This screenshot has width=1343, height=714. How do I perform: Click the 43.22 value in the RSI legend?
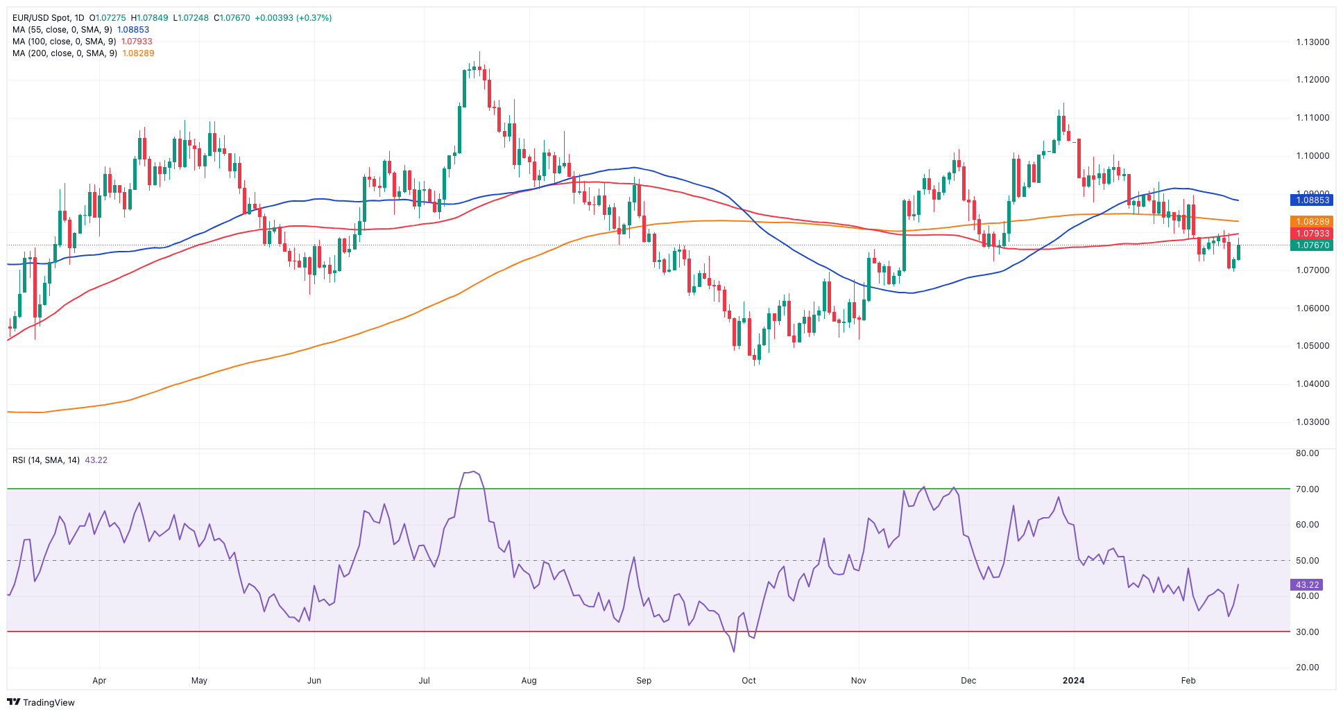point(96,460)
